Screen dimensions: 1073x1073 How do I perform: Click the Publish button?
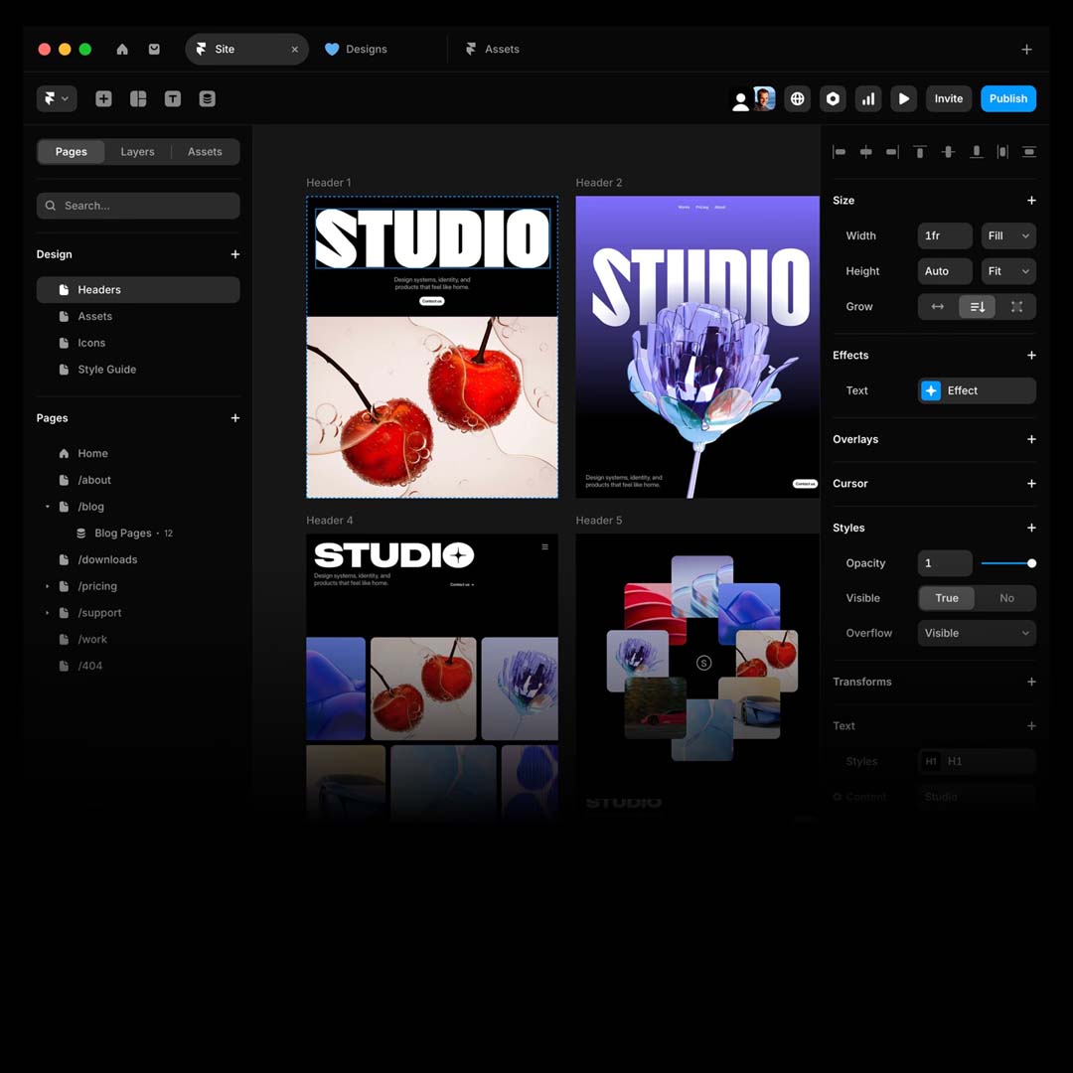point(1007,98)
